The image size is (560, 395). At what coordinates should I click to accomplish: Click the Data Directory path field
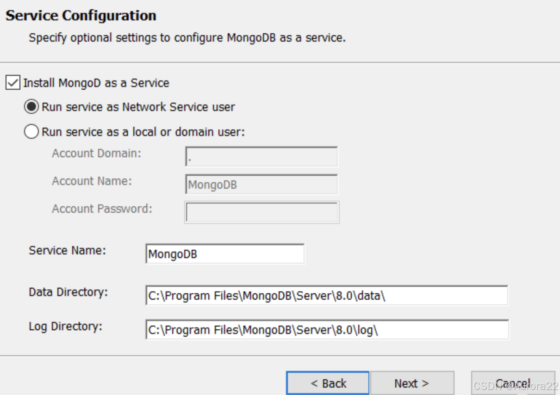[327, 296]
